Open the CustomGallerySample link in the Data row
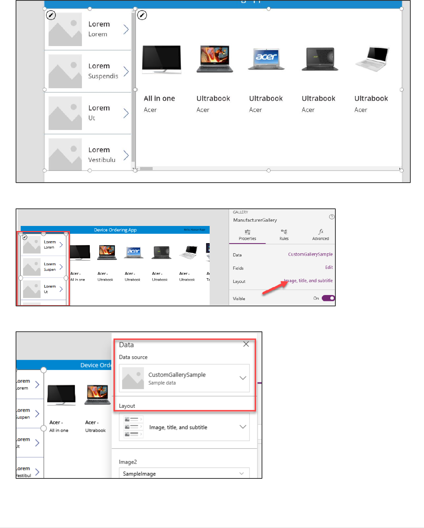This screenshot has height=528, width=424. pos(310,254)
